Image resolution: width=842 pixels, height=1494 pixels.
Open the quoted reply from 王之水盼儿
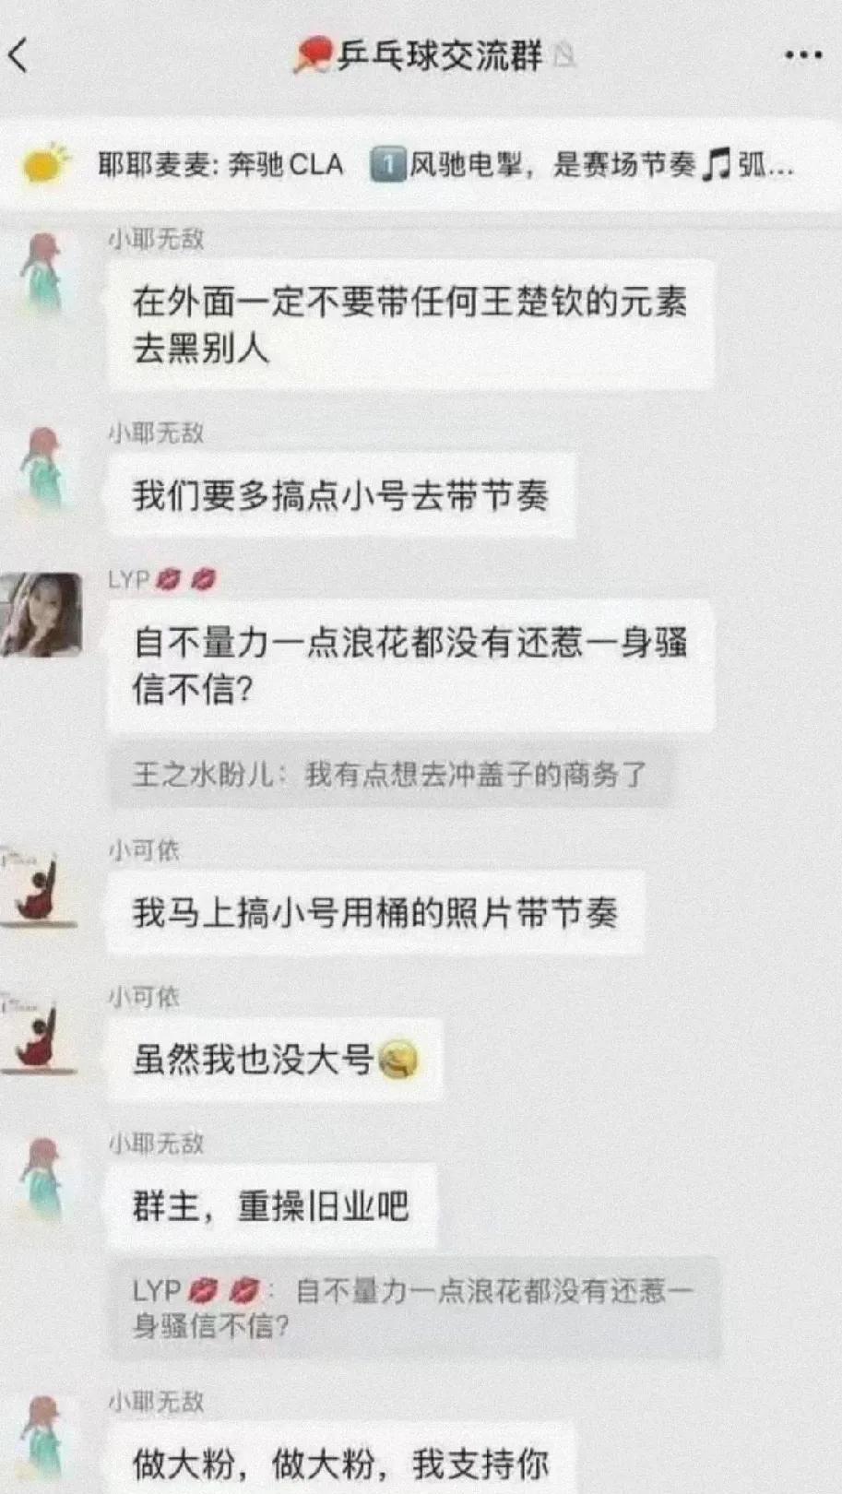coord(390,774)
